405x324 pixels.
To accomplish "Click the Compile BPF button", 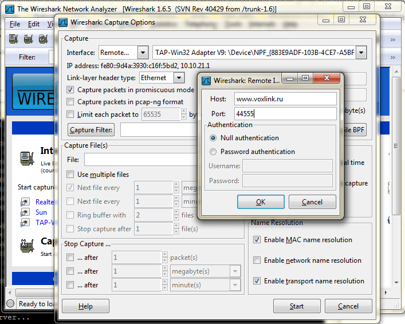I will click(355, 130).
